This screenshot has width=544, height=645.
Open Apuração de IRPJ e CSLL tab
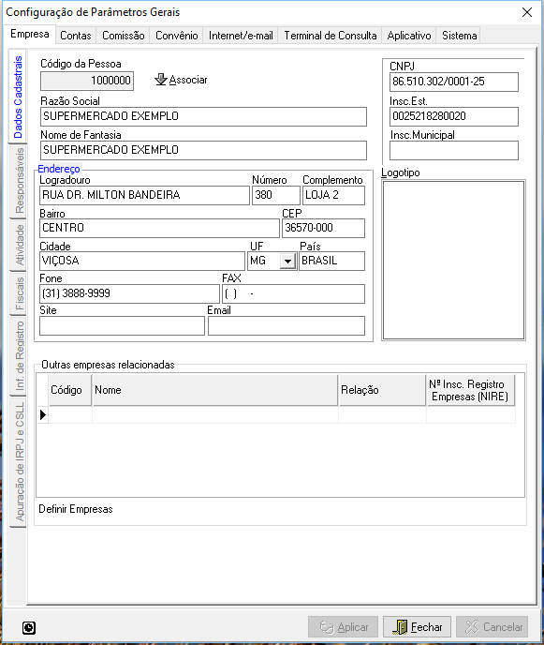pos(19,461)
